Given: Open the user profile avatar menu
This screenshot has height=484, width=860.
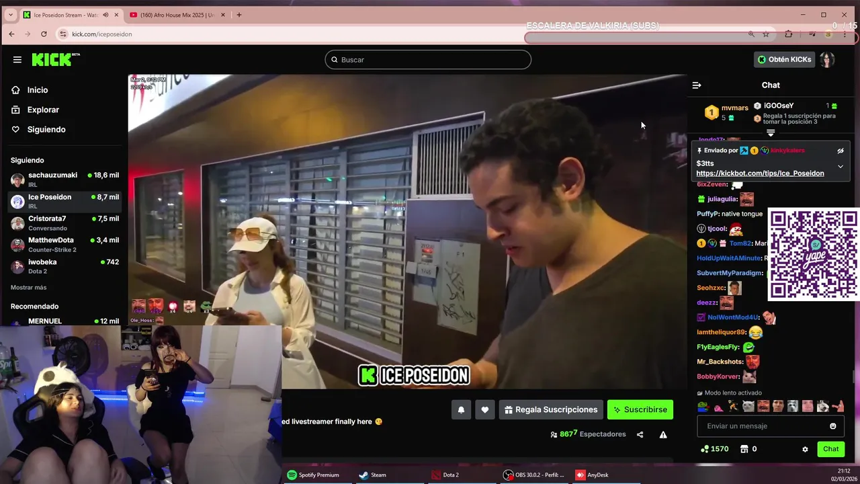Looking at the screenshot, I should tap(827, 59).
